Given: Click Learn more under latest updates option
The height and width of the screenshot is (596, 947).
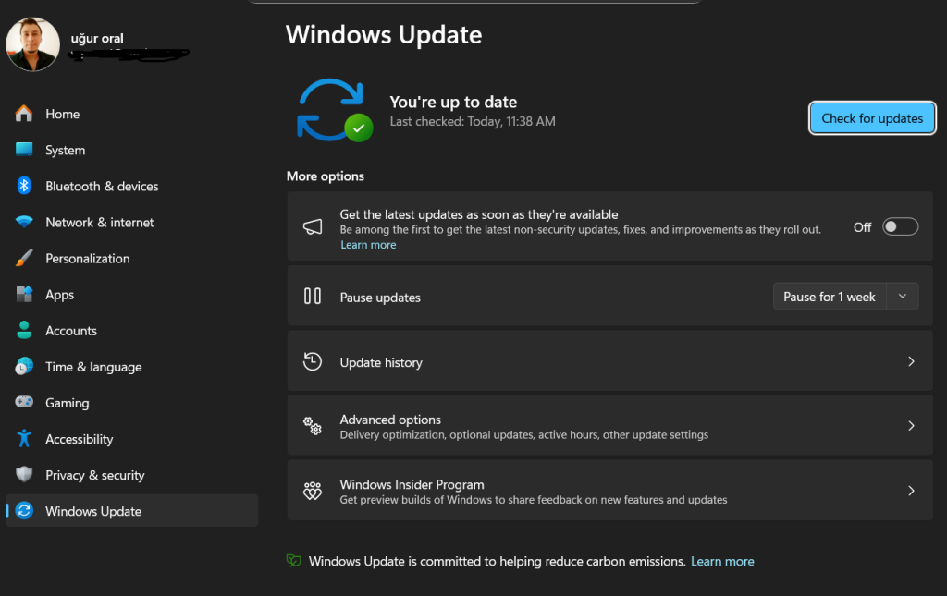Looking at the screenshot, I should pos(368,244).
